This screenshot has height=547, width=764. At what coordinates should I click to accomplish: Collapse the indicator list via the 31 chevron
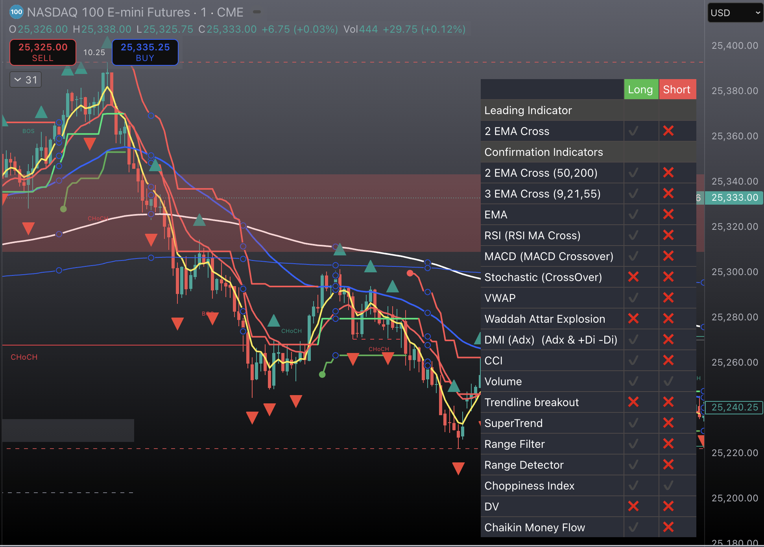(x=25, y=79)
